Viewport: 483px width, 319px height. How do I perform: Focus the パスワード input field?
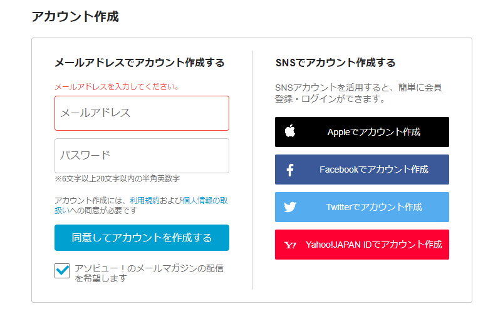pyautogui.click(x=142, y=156)
